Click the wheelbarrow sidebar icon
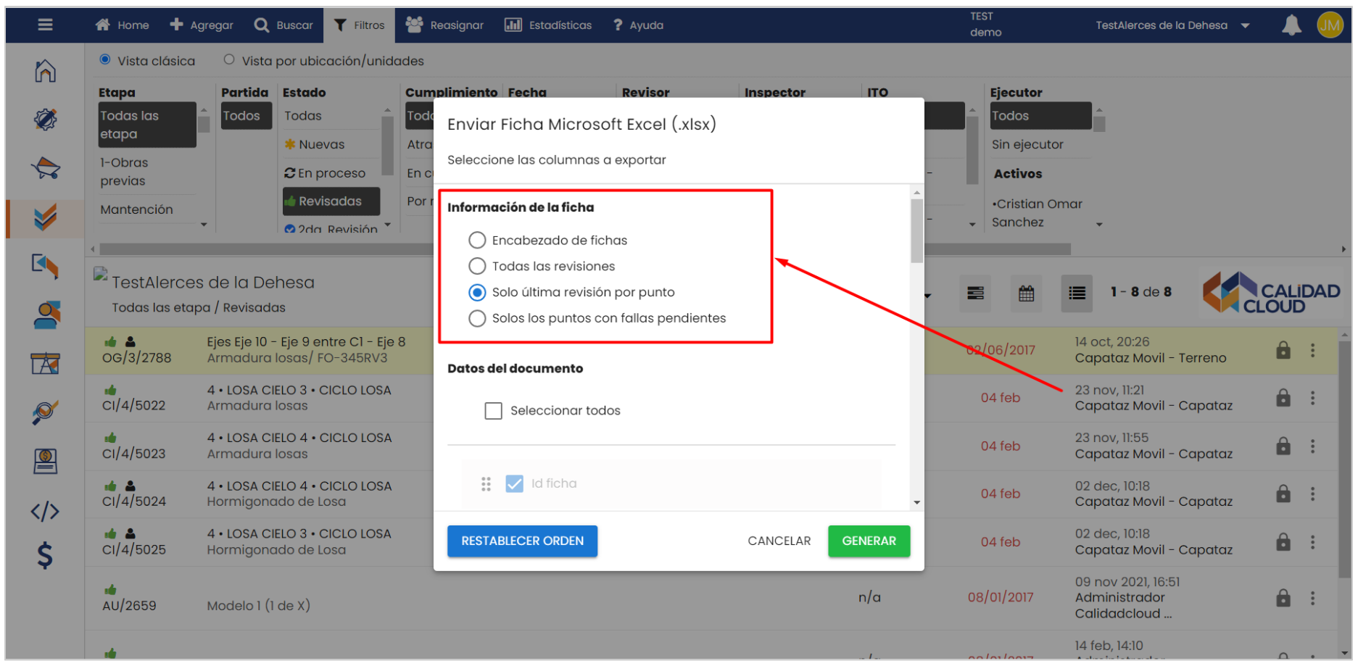Screen dimensions: 1358x666 point(45,168)
